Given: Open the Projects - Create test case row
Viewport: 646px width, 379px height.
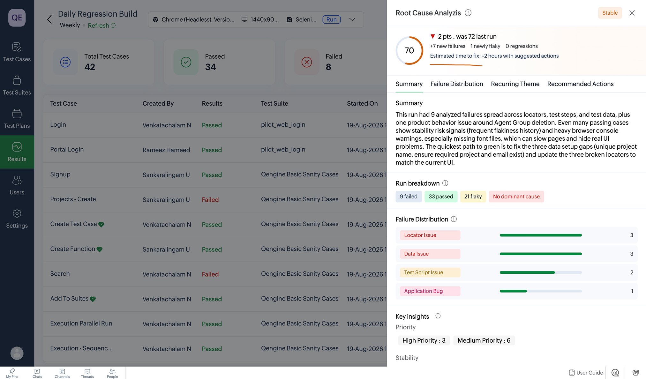Looking at the screenshot, I should (x=215, y=199).
